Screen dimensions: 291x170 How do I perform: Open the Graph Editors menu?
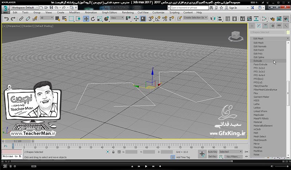[109, 12]
